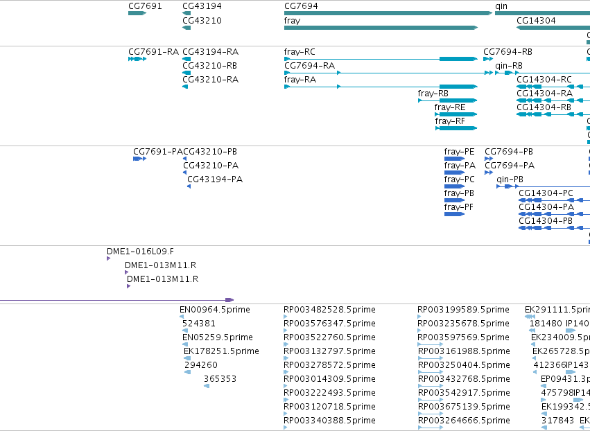This screenshot has height=431, width=590.
Task: Click protein fray-PE
Action: (460, 152)
